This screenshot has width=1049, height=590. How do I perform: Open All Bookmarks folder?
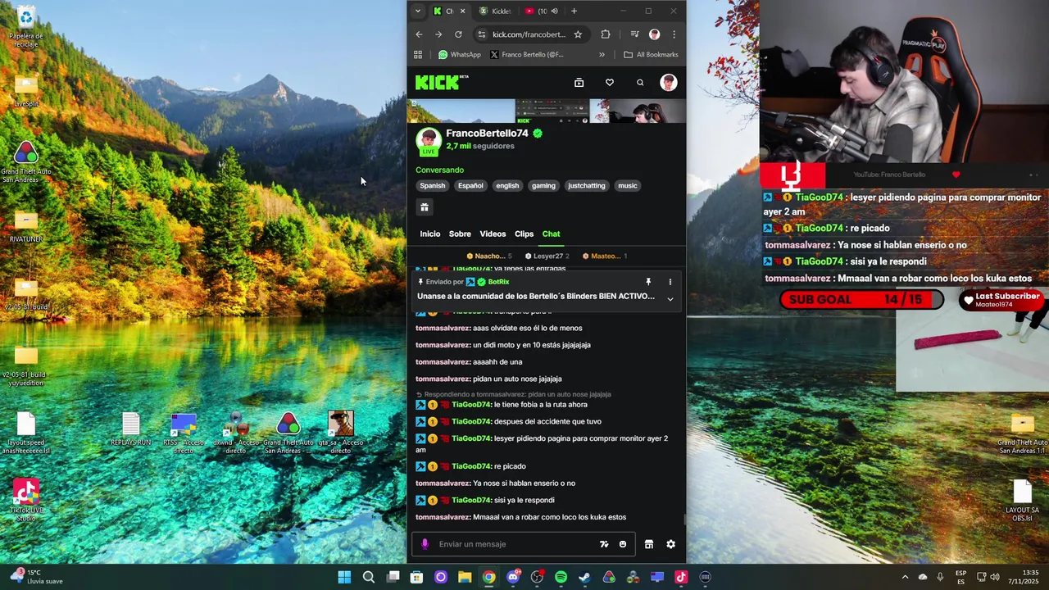(x=651, y=55)
